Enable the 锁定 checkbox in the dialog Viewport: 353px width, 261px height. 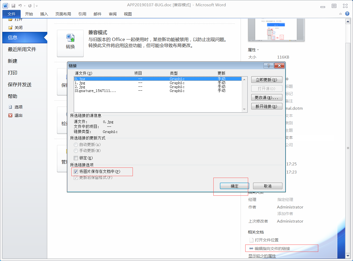tap(76, 158)
